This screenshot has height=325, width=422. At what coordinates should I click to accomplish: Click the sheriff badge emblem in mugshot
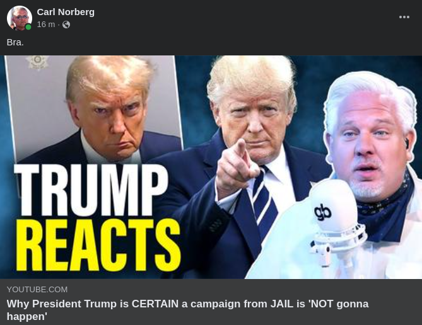(38, 62)
